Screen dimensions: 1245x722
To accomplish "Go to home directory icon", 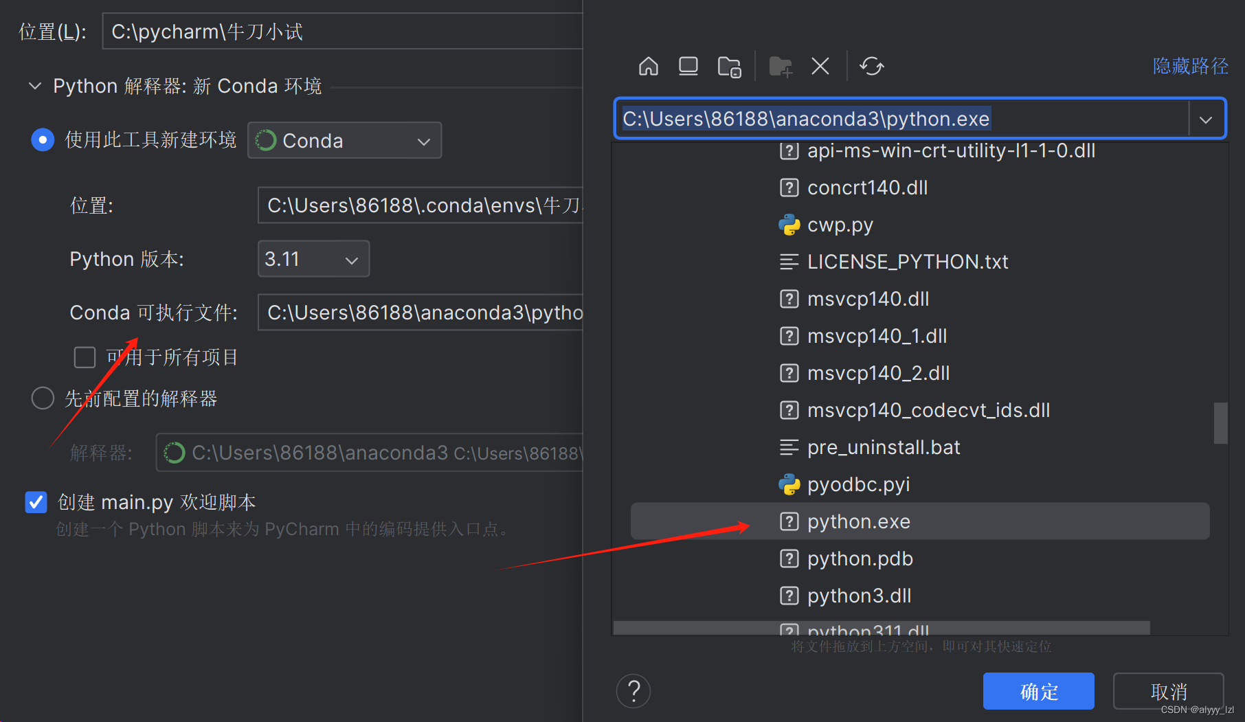I will pyautogui.click(x=648, y=67).
